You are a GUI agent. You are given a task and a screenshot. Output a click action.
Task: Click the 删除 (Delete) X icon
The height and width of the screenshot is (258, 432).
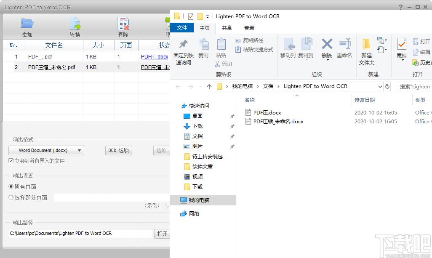[327, 44]
